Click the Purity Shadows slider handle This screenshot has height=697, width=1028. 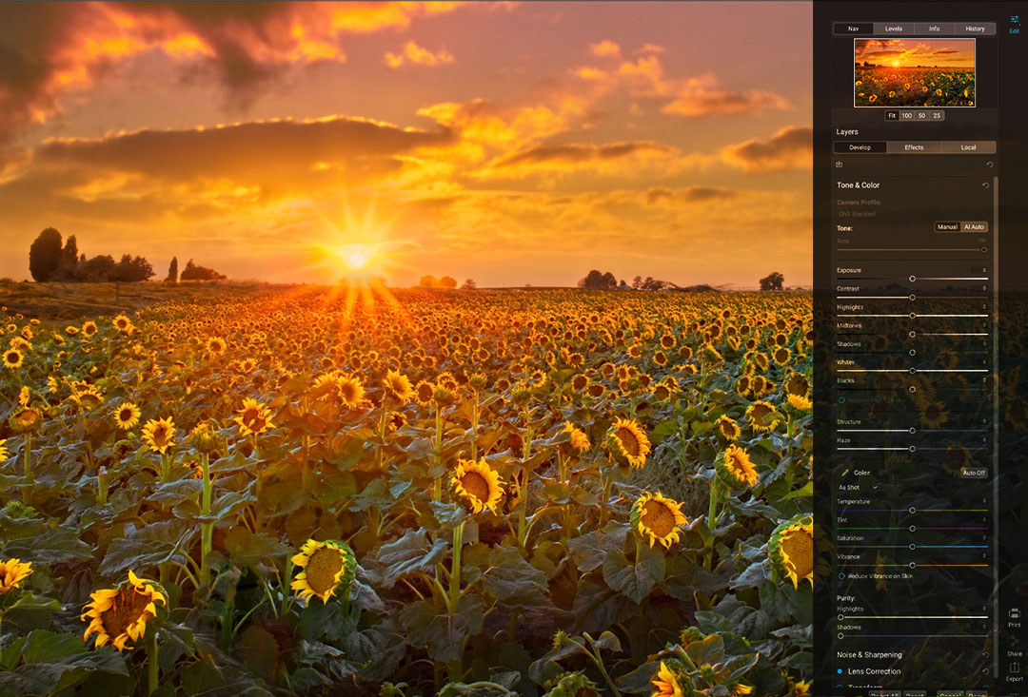[x=840, y=635]
